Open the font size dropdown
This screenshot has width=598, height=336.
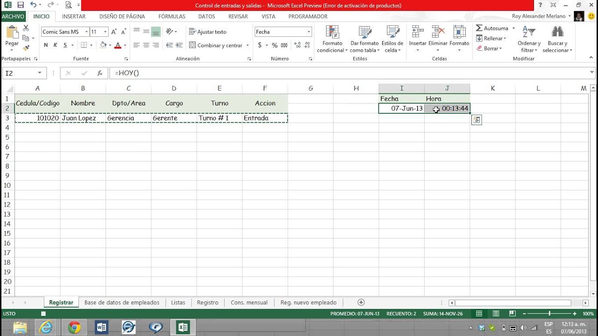point(105,32)
